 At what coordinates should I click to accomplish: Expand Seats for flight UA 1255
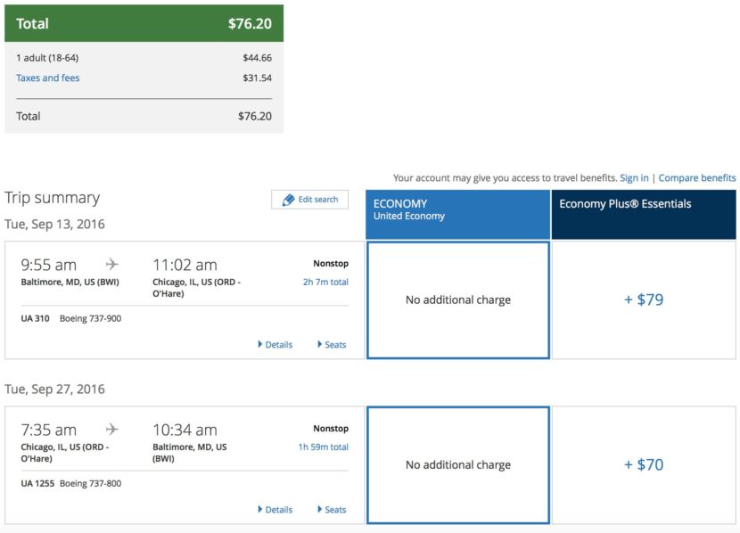(332, 510)
